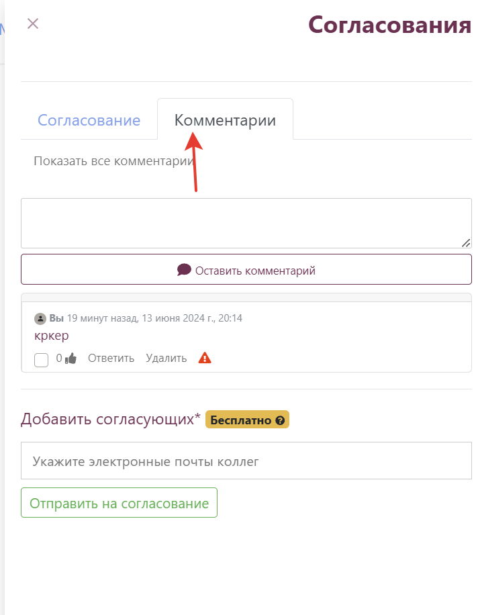Image resolution: width=478 pixels, height=615 pixels.
Task: Click the textarea resize handle corner
Action: tap(466, 243)
